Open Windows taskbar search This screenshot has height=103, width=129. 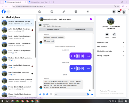click(x=7, y=101)
